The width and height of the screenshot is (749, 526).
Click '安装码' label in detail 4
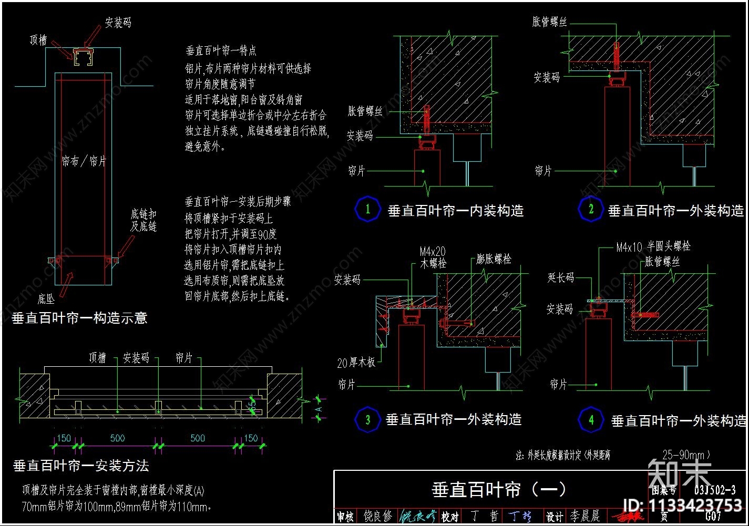pyautogui.click(x=560, y=308)
